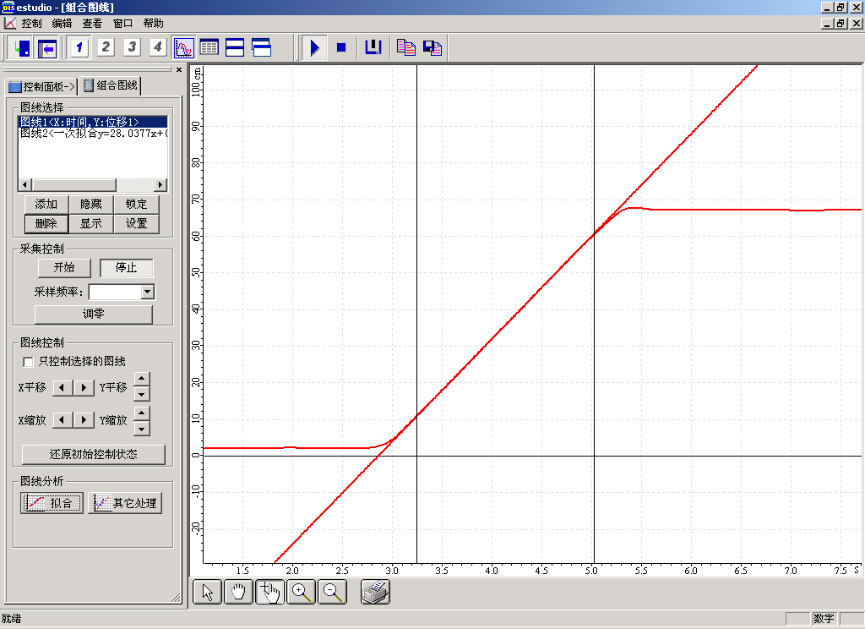Click the zoom out magnifier tool
The height and width of the screenshot is (629, 865).
334,593
